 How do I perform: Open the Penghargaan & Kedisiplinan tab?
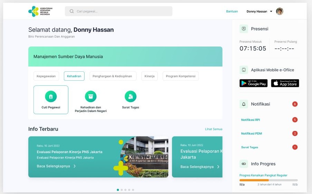point(113,76)
